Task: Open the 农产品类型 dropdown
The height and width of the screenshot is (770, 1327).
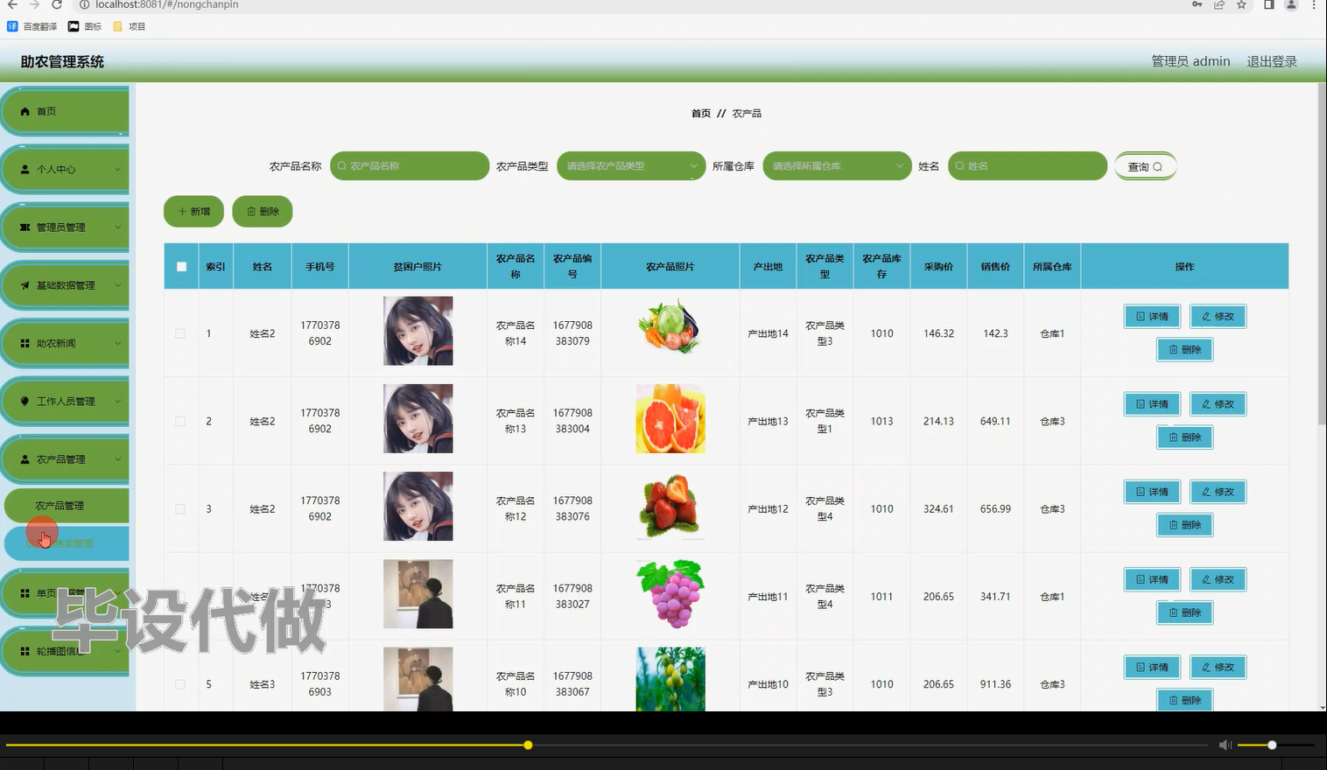Action: [x=631, y=166]
